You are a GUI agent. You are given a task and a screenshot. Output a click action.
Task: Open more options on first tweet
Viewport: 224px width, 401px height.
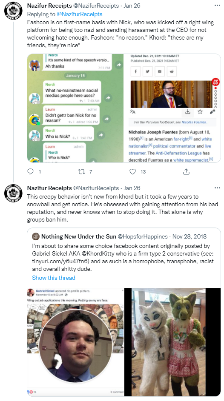(217, 6)
